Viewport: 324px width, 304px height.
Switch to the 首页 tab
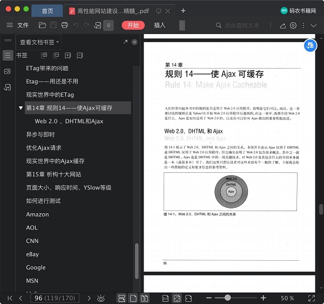48,10
